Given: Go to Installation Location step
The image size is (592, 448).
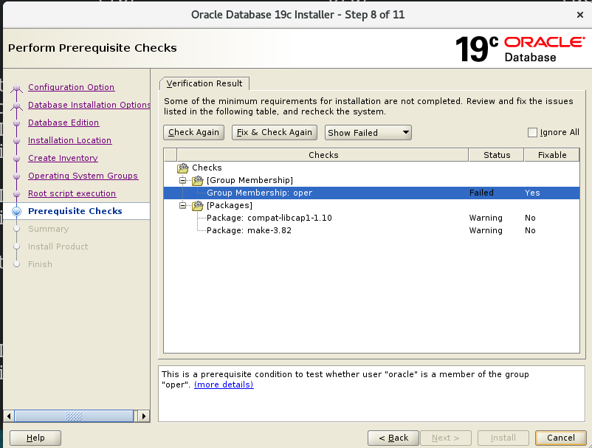Looking at the screenshot, I should tap(70, 140).
